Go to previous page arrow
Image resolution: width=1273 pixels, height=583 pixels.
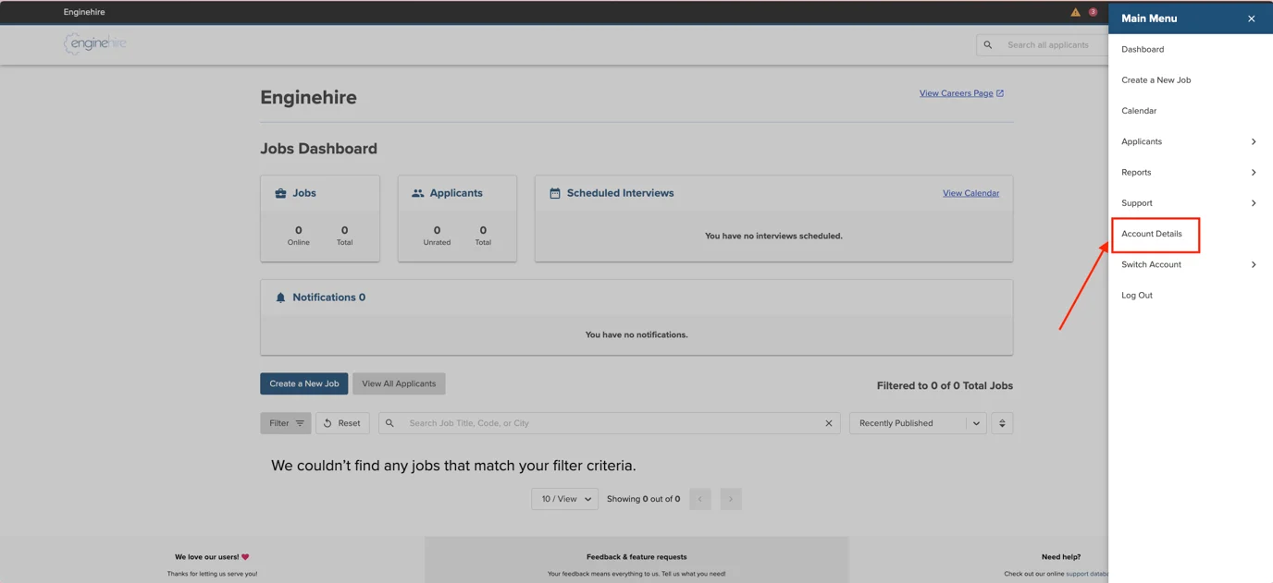tap(700, 499)
